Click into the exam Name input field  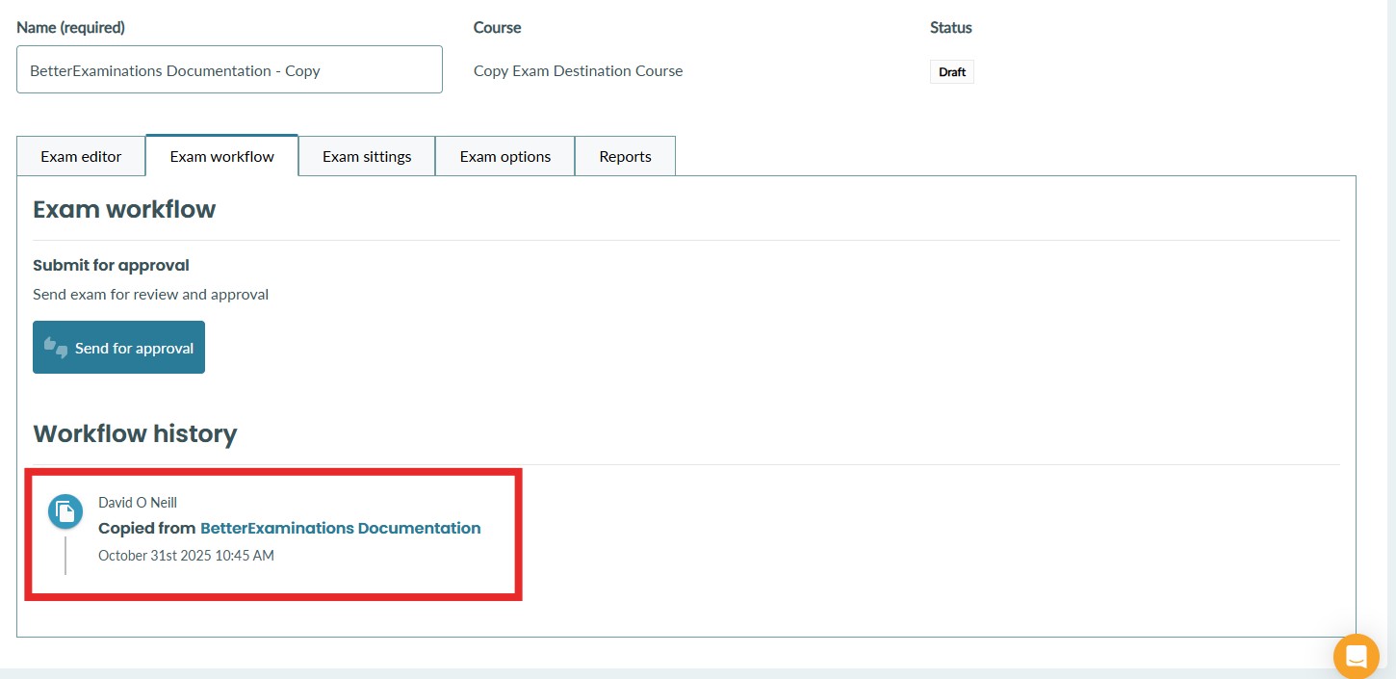click(229, 70)
